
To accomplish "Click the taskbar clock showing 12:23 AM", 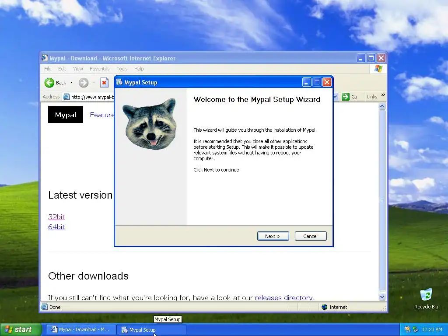I will (x=432, y=329).
